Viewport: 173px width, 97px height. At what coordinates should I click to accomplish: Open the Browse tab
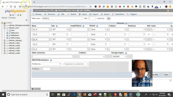37,14
